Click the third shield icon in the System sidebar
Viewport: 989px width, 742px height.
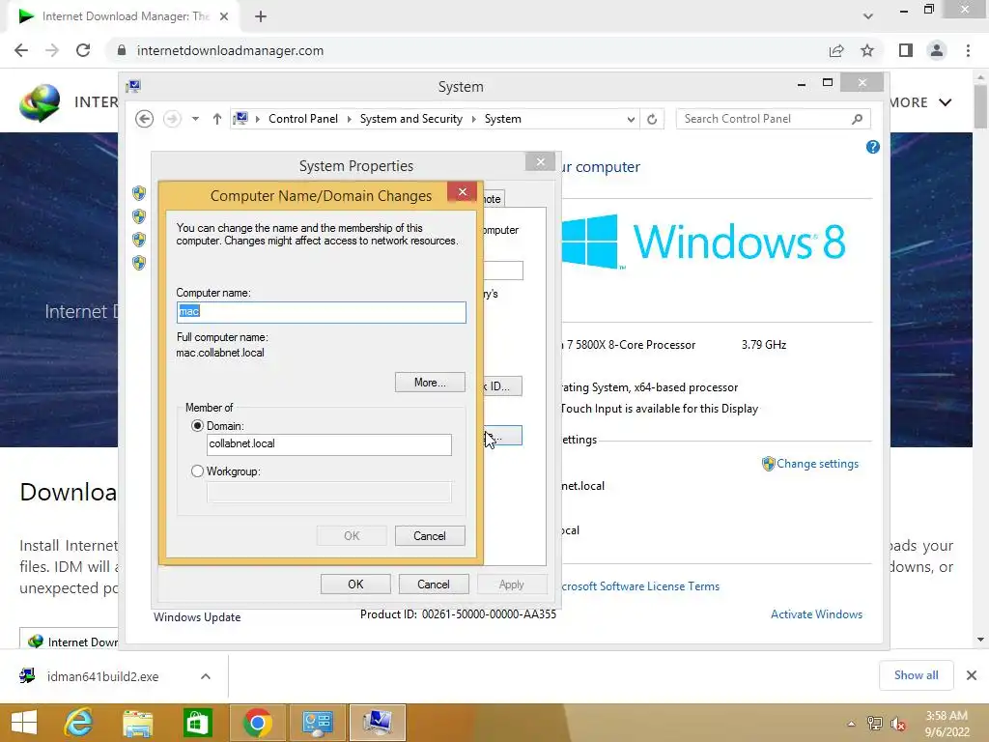[139, 240]
